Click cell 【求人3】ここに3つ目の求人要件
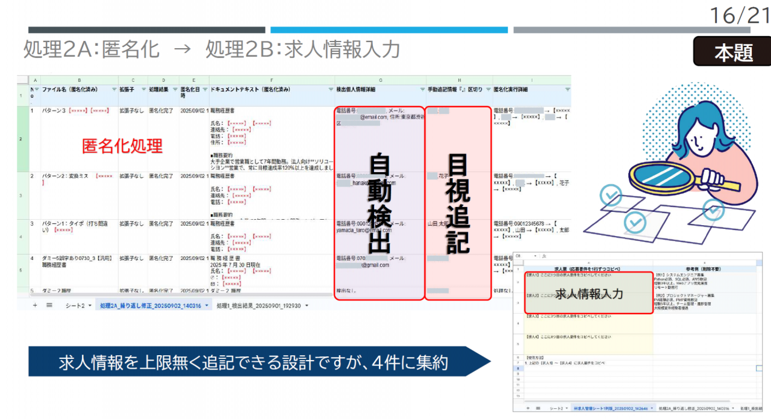This screenshot has height=419, width=771. 588,323
